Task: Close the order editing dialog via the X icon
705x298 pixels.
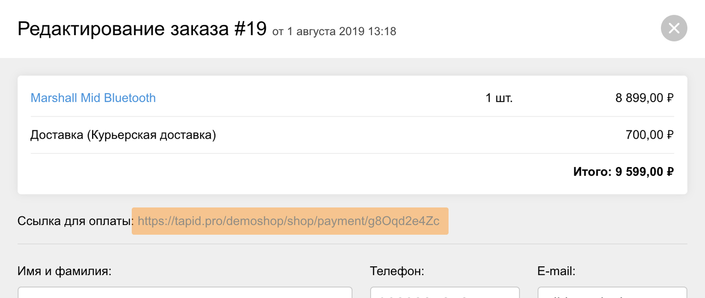Action: [x=674, y=28]
